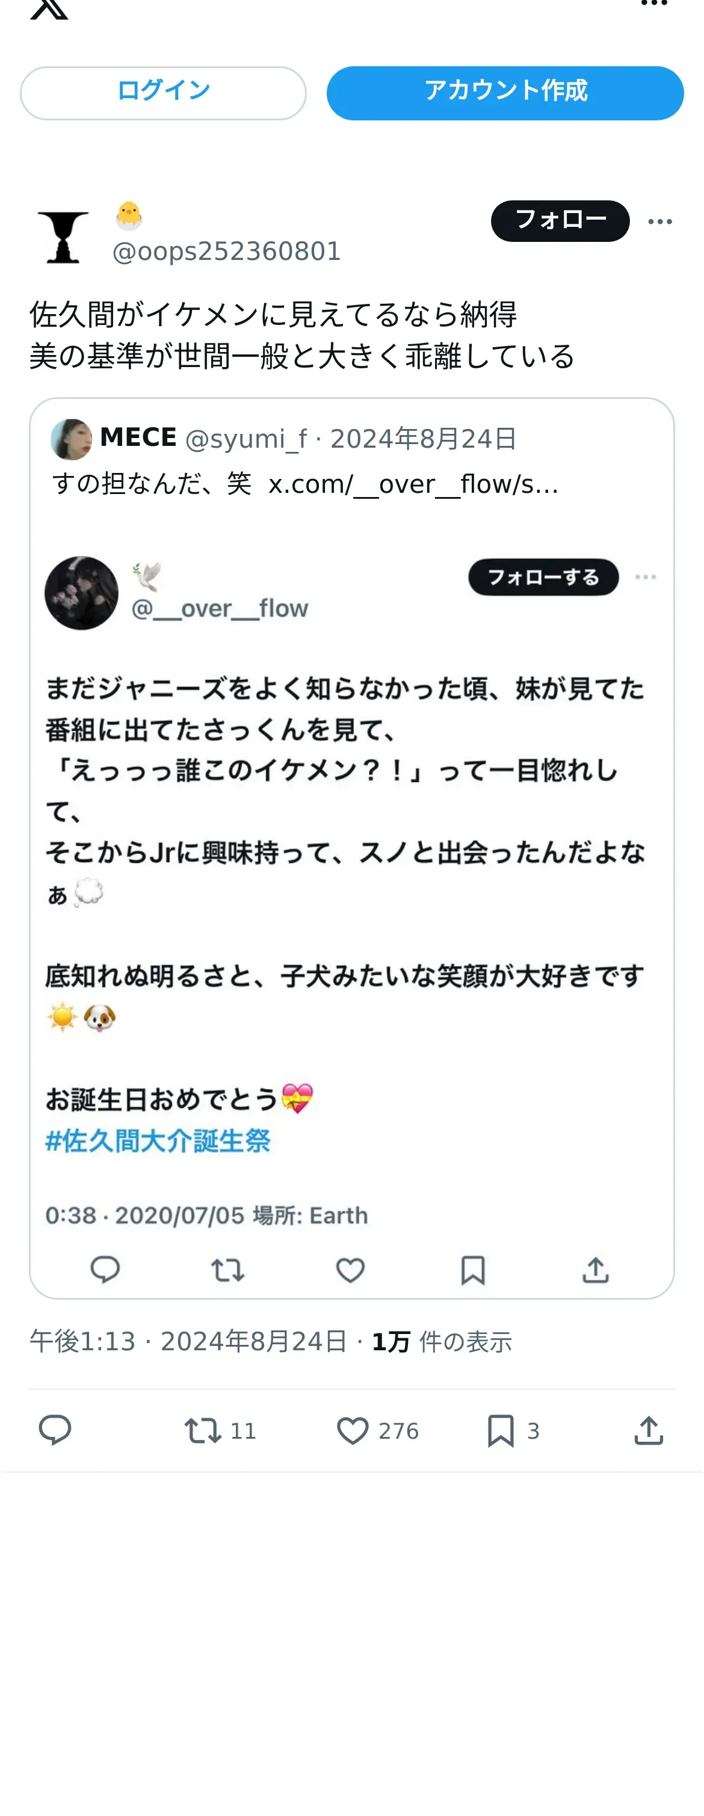
Task: Open MECE's quoted tweet avatar
Action: click(x=71, y=439)
